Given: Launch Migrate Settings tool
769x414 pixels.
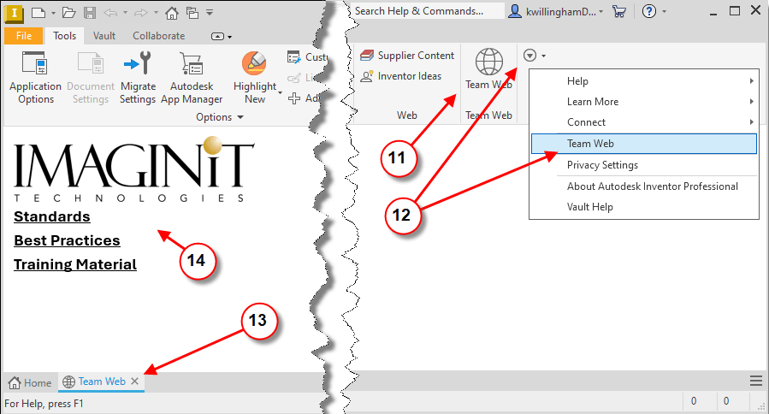Looking at the screenshot, I should [138, 78].
